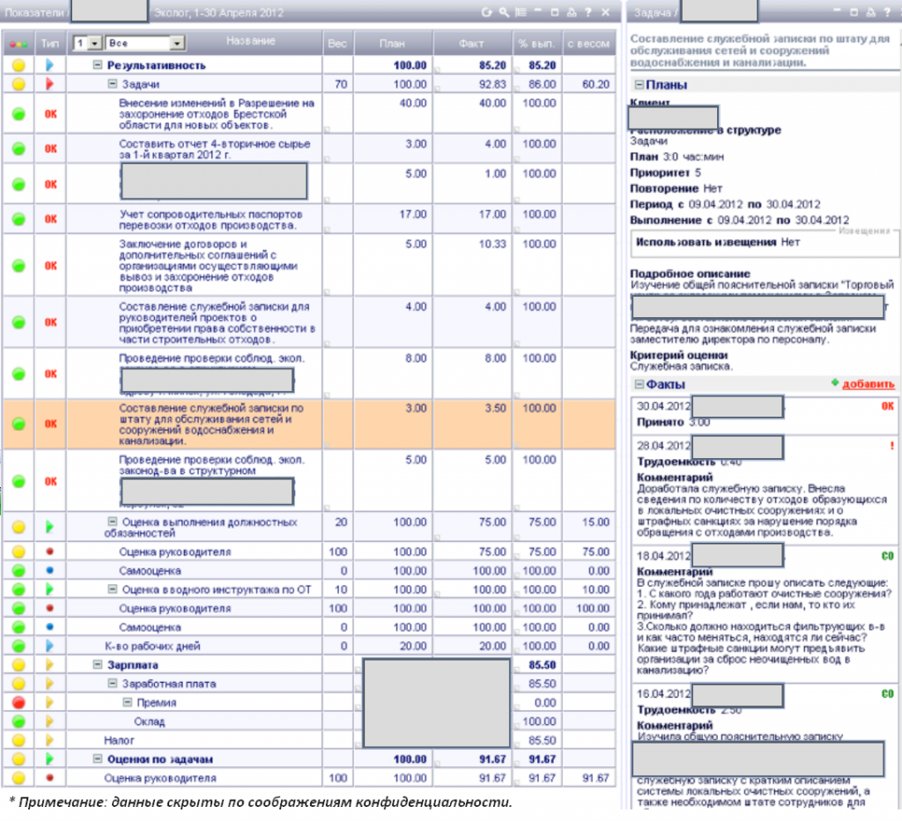Print the Показатели panel using printer icon

571,12
